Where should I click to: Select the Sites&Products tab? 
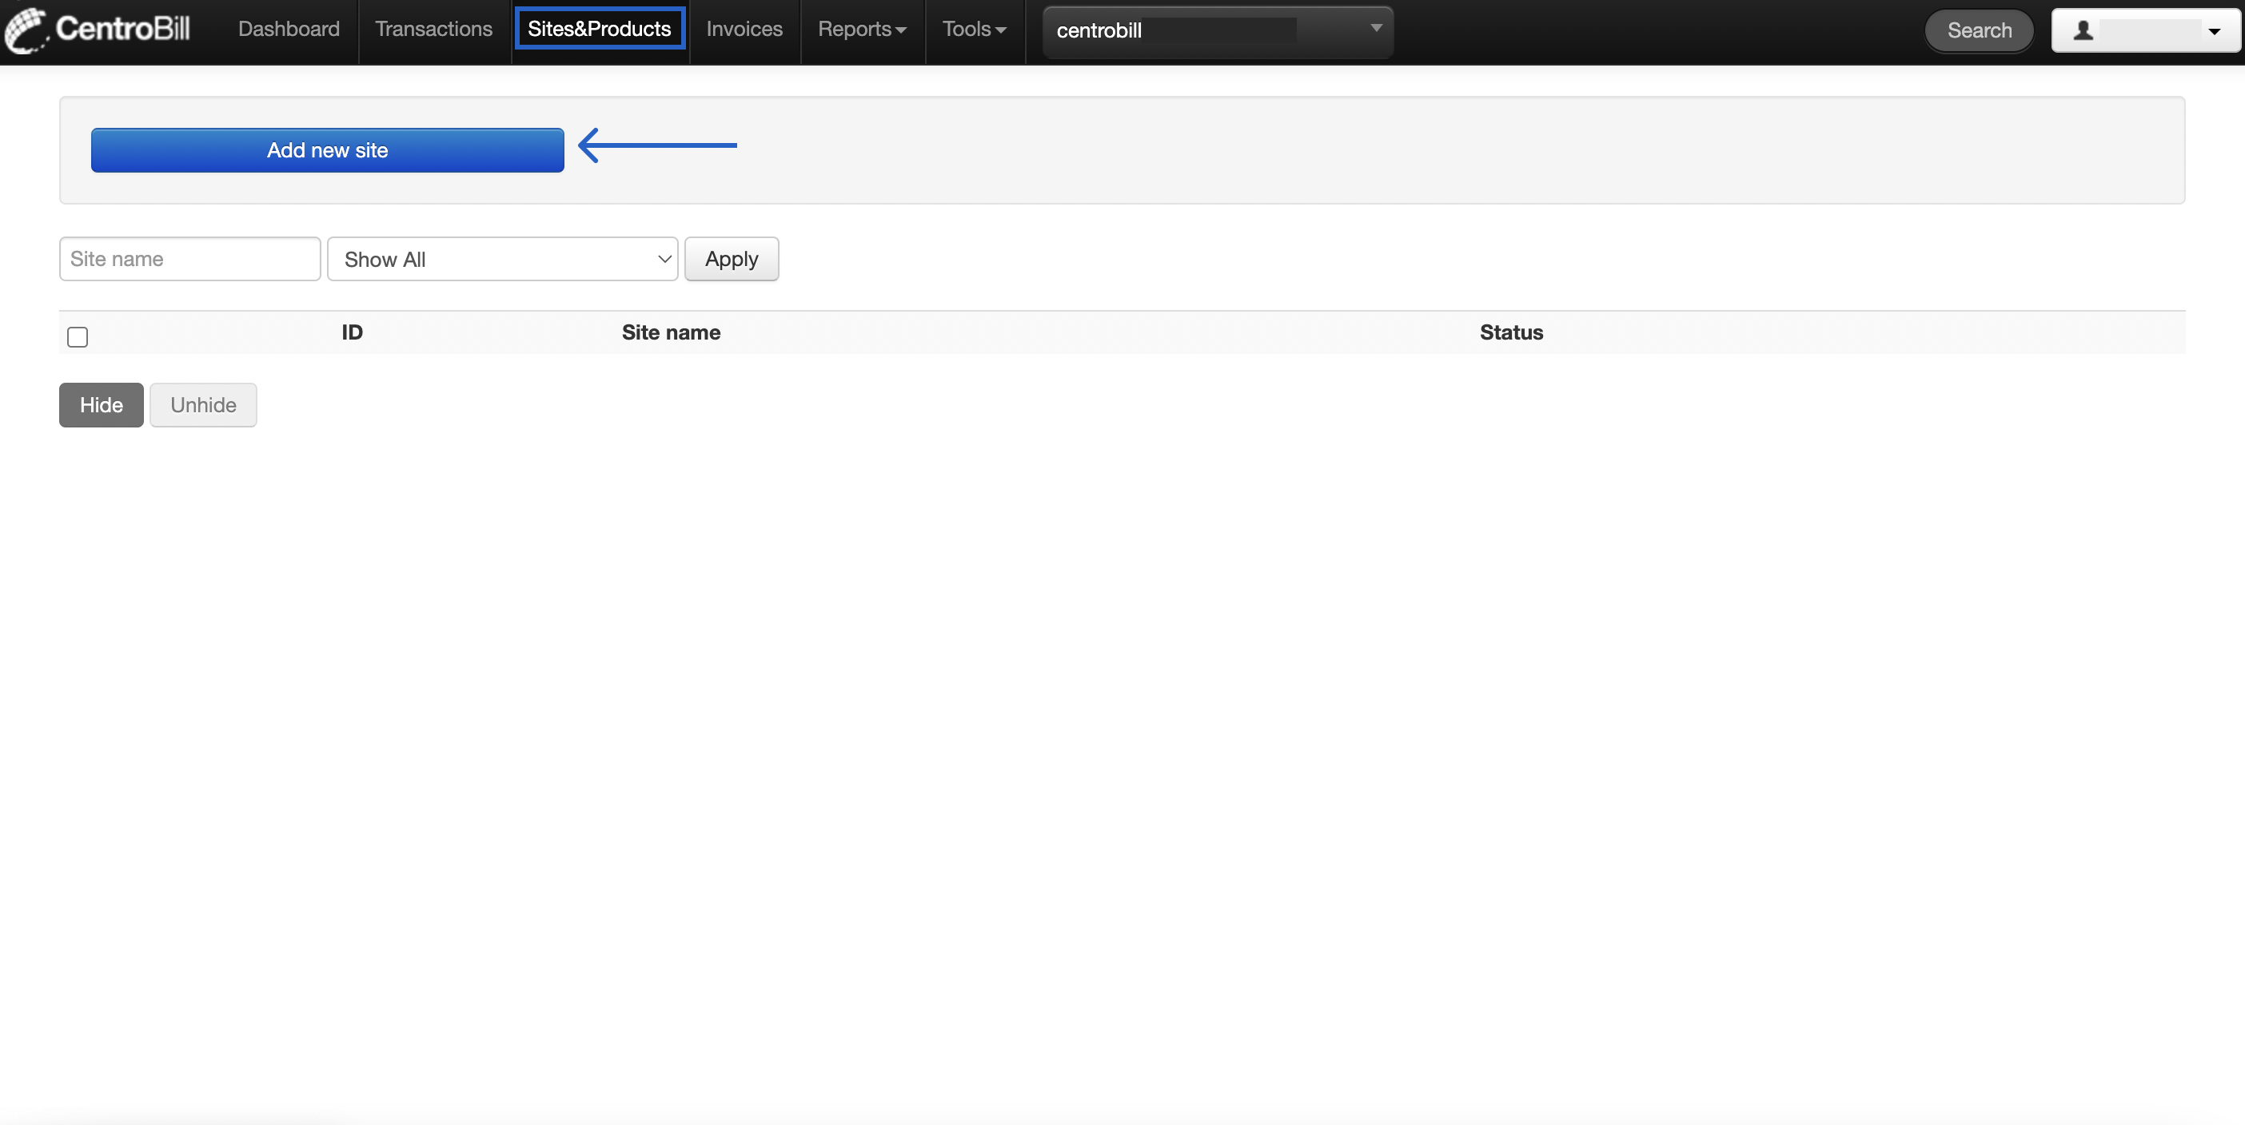click(600, 29)
